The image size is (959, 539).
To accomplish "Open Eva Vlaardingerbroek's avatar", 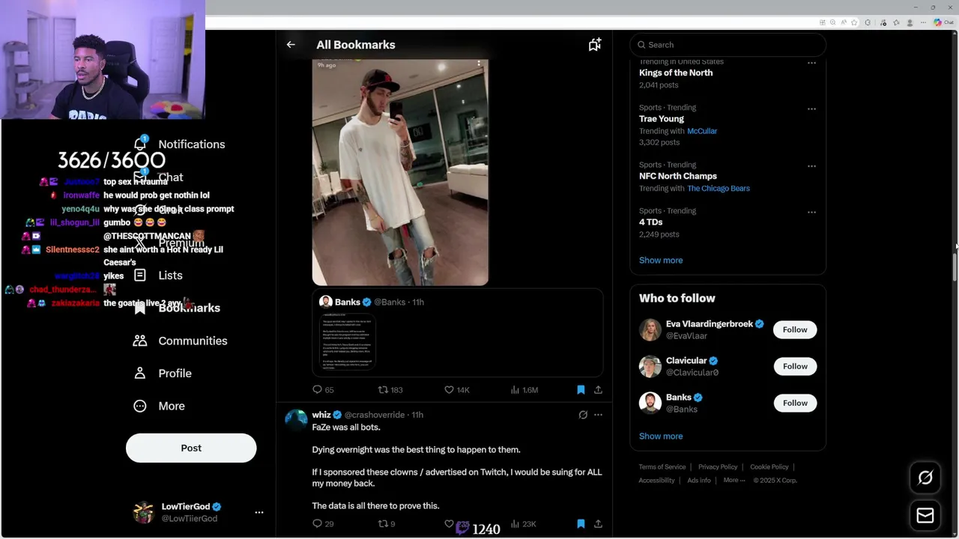I will [x=650, y=330].
